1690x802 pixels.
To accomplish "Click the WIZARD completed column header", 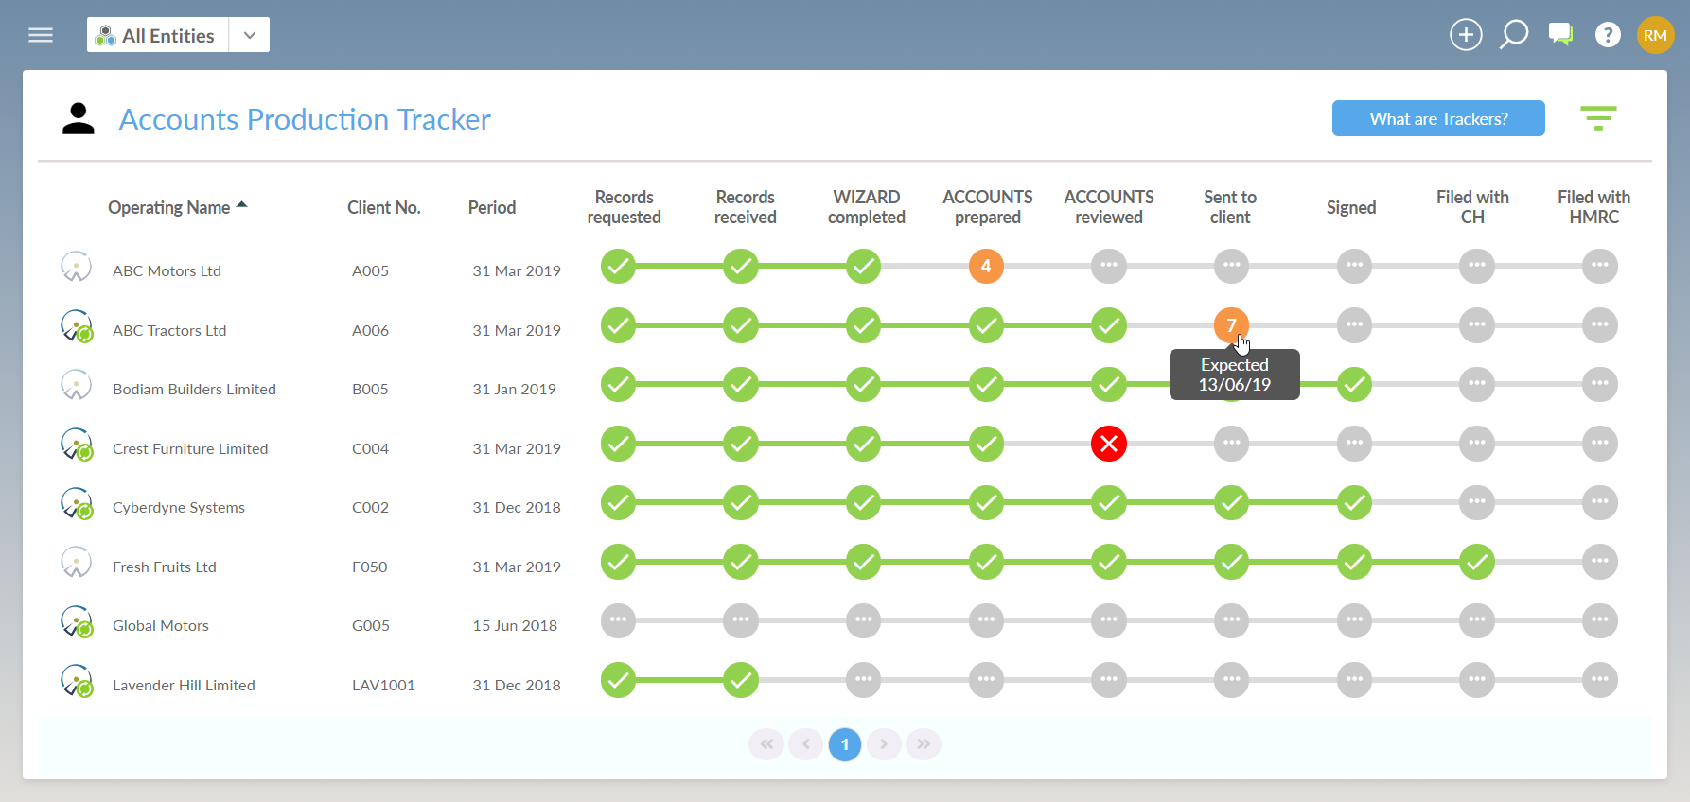I will point(867,207).
